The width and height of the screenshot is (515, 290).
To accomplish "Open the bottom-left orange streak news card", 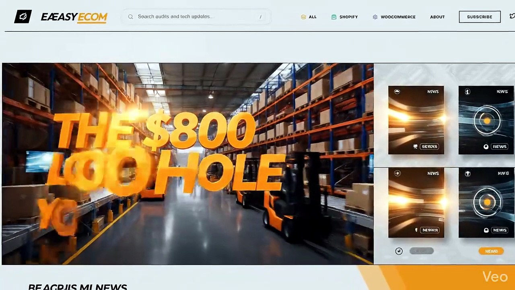I will click(x=416, y=203).
